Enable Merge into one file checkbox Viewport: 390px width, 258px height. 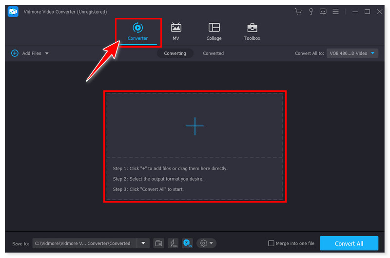(272, 243)
